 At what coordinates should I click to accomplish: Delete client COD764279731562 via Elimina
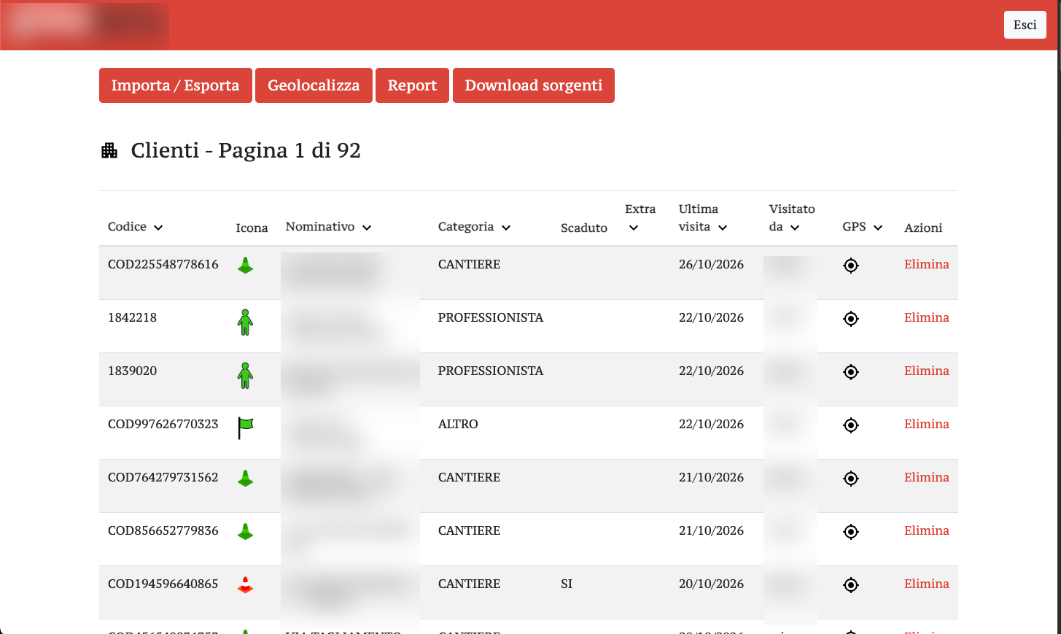pyautogui.click(x=927, y=477)
